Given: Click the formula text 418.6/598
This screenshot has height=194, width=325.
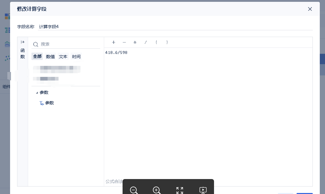Looking at the screenshot, I should point(116,53).
